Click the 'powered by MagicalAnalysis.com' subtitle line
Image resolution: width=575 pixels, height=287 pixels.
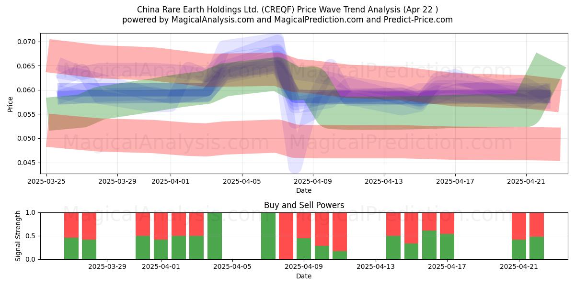(x=287, y=20)
